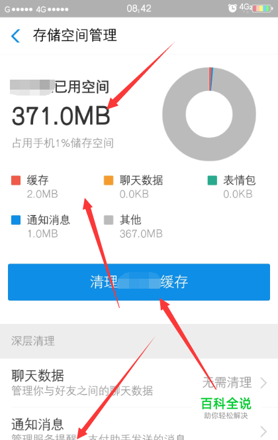Tap the battery indicator icon
This screenshot has width=278, height=440.
263,9
